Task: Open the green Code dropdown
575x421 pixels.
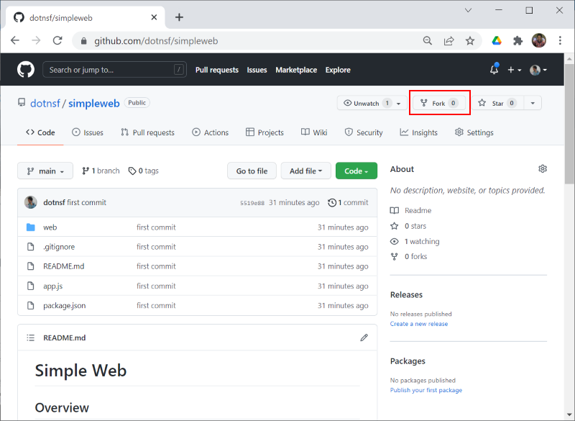Action: (356, 171)
